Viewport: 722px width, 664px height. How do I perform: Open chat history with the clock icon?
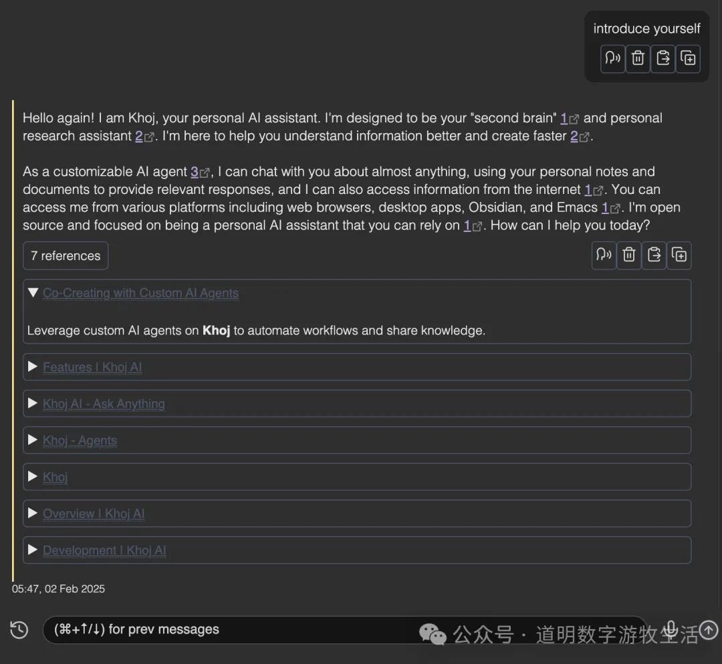[x=19, y=629]
